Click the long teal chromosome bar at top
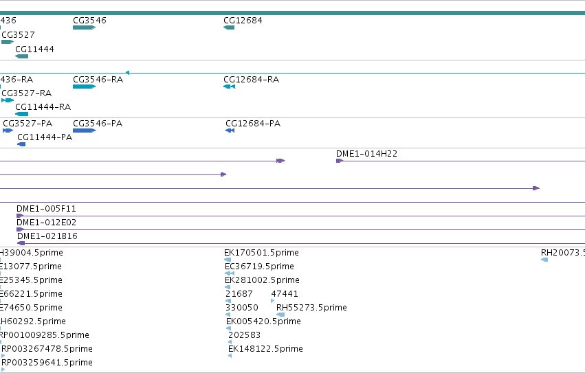 pyautogui.click(x=293, y=13)
